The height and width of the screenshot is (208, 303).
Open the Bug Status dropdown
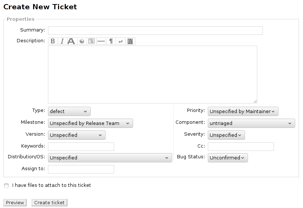tap(228, 158)
